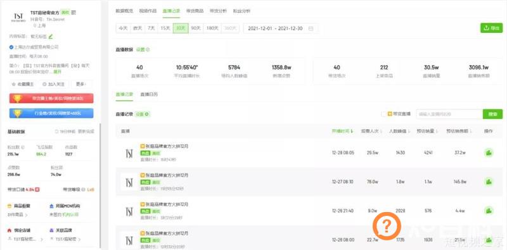Click the blue verified badge next to company name
Screen dimensions: 507x250
11,47
